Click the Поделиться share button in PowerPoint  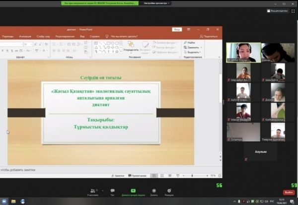[x=208, y=36]
